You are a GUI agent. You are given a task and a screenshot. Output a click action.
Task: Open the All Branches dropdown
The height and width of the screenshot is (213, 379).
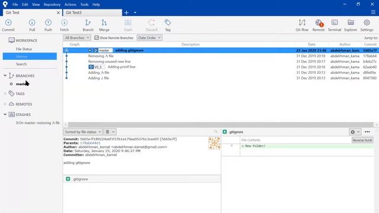[77, 38]
